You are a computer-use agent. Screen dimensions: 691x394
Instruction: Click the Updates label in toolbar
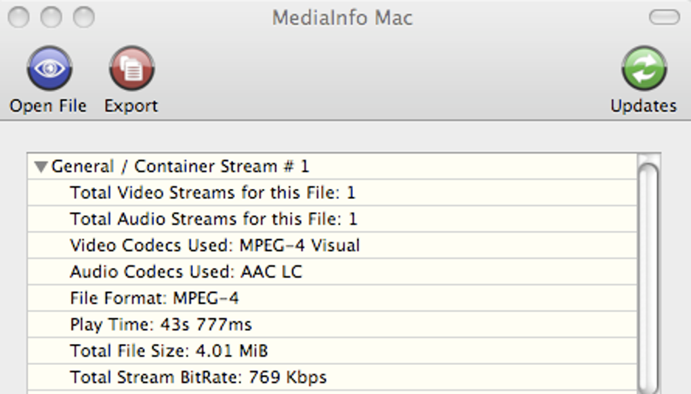click(x=644, y=106)
